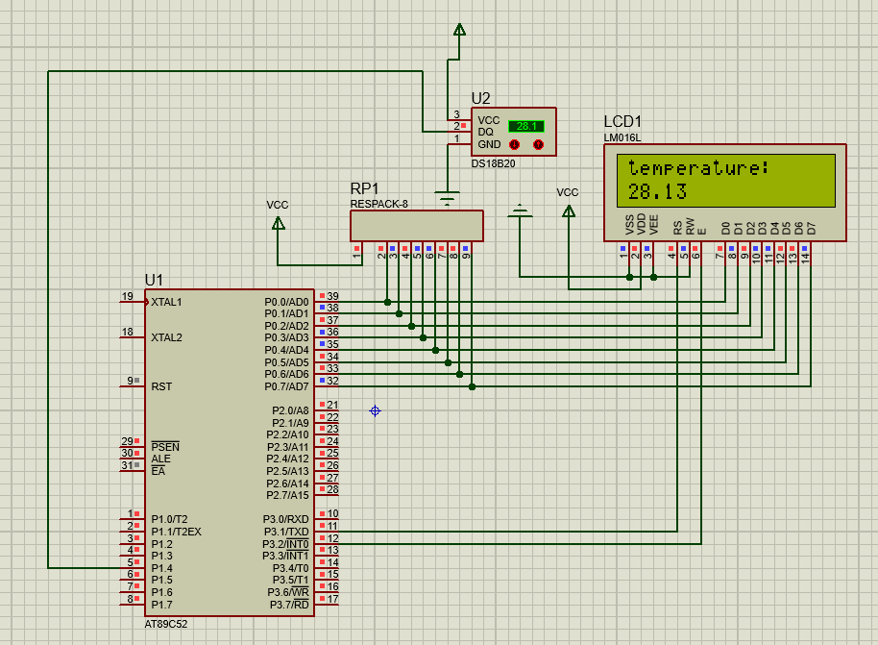The image size is (878, 645).
Task: Click the GND pin label on DS18B20
Action: click(489, 144)
